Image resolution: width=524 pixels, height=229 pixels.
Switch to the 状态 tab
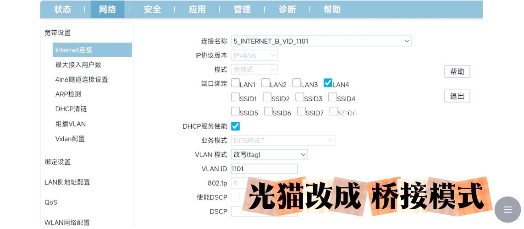(63, 9)
